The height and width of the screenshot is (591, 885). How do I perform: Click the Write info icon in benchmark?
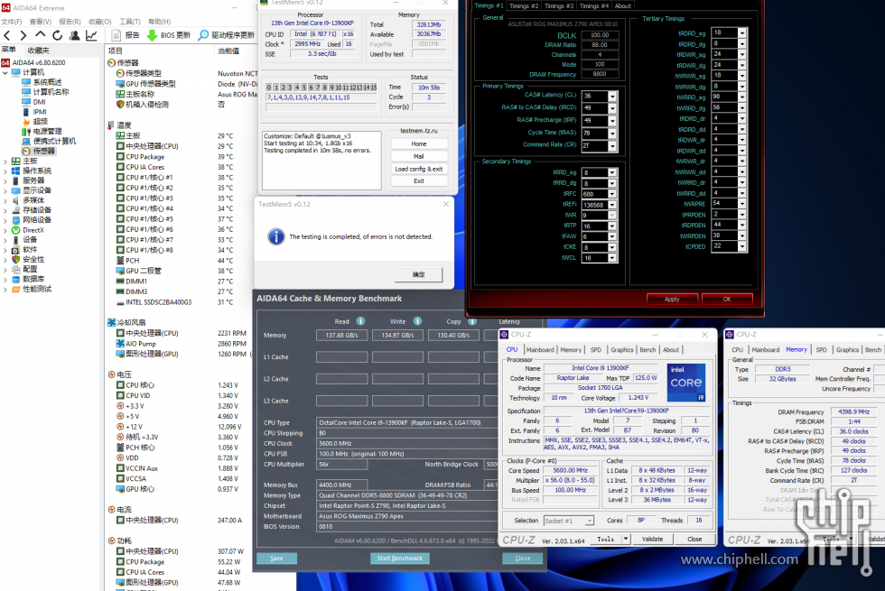pos(417,321)
